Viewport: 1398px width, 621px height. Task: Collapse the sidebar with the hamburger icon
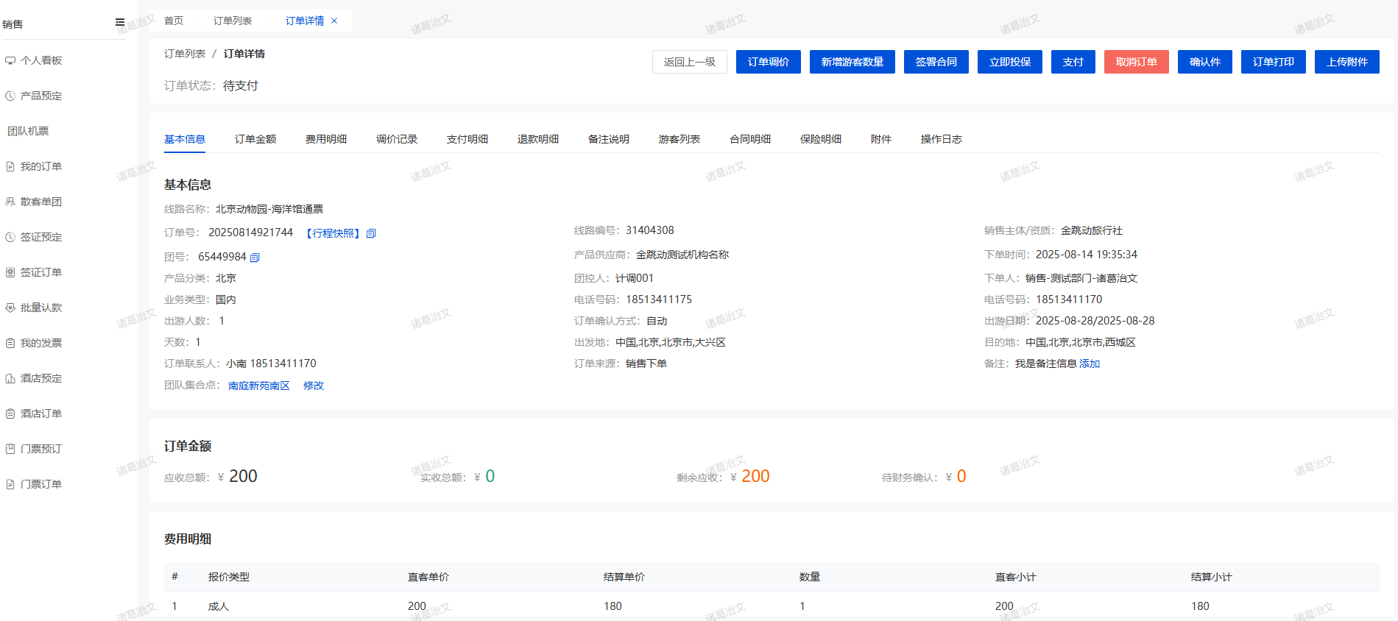[120, 23]
